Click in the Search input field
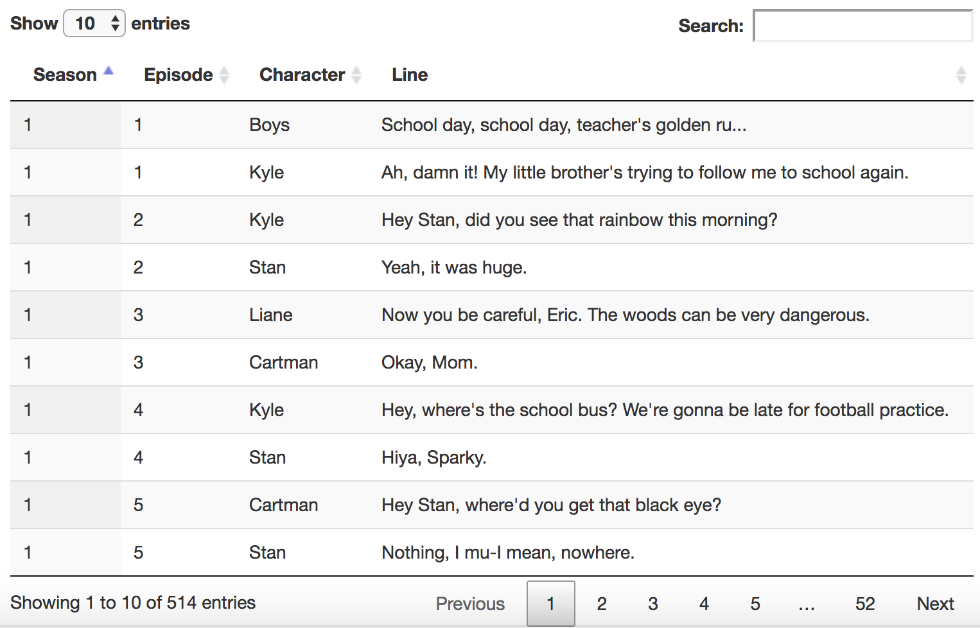This screenshot has width=980, height=628. (862, 26)
